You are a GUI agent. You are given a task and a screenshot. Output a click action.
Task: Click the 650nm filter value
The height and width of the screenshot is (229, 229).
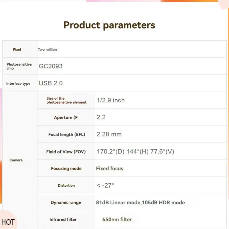[117, 219]
